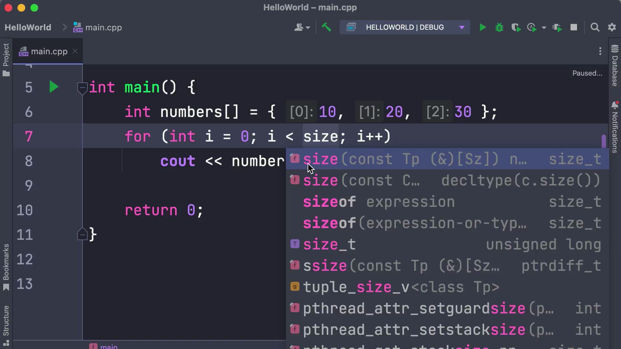The height and width of the screenshot is (349, 621).
Task: Open Search Everywhere magnifier
Action: pyautogui.click(x=595, y=27)
